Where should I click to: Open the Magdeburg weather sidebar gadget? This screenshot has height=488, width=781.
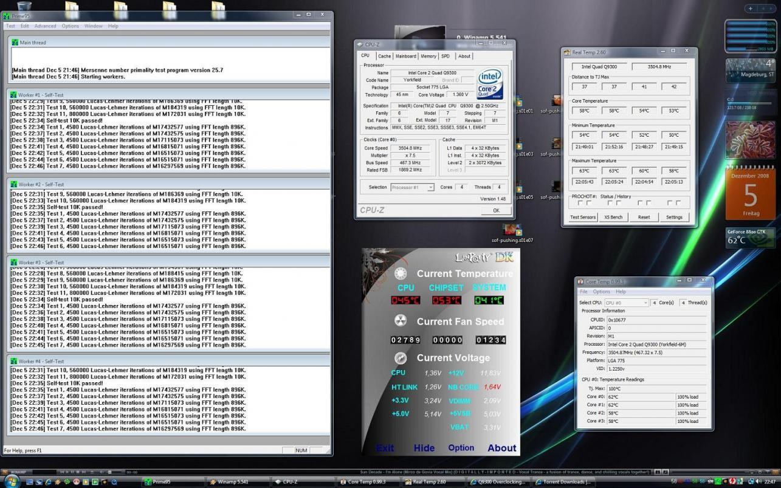tap(751, 70)
